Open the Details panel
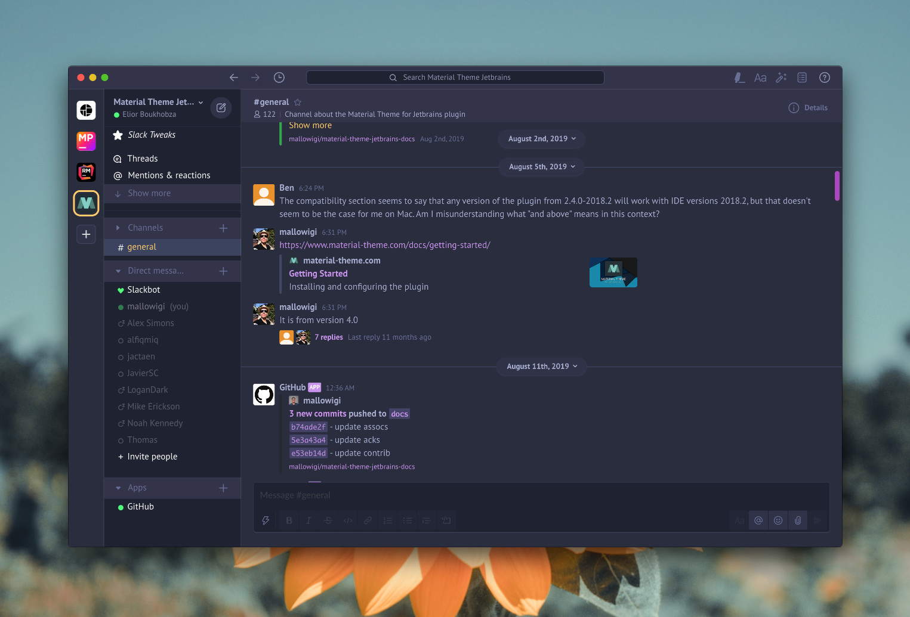Viewport: 910px width, 617px height. tap(808, 108)
